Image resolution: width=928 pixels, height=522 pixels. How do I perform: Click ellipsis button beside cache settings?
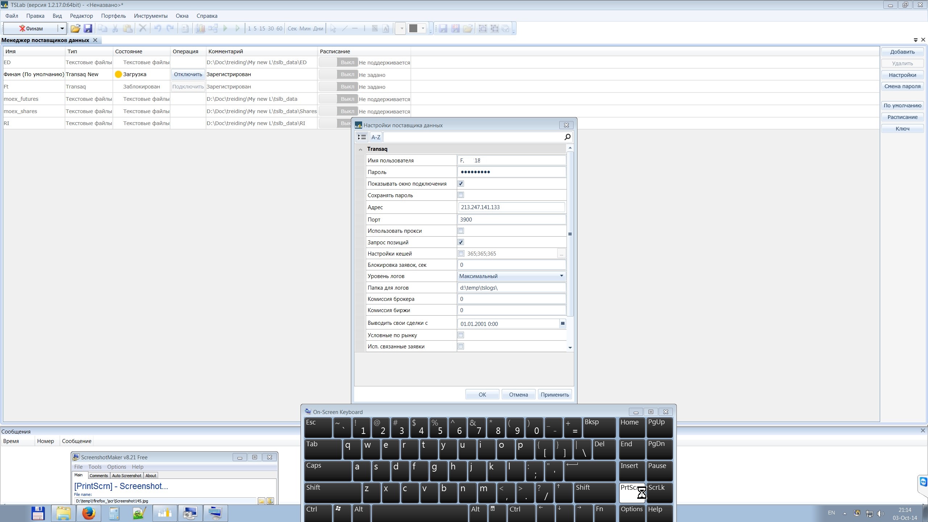coord(561,254)
